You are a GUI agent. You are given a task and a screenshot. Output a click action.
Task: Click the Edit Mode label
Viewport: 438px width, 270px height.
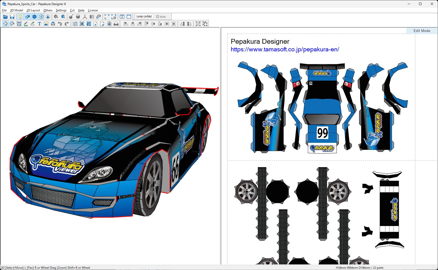422,31
